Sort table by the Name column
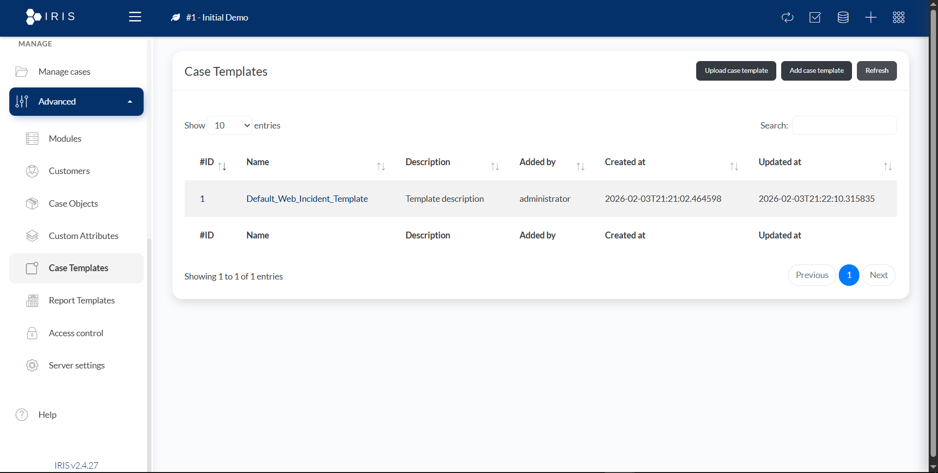The width and height of the screenshot is (938, 473). click(x=257, y=162)
